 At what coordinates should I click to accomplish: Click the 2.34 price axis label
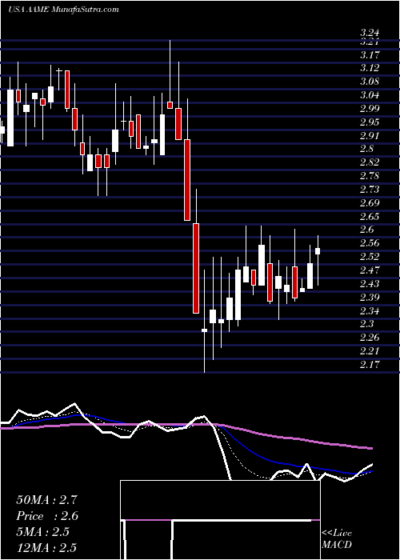click(x=370, y=310)
